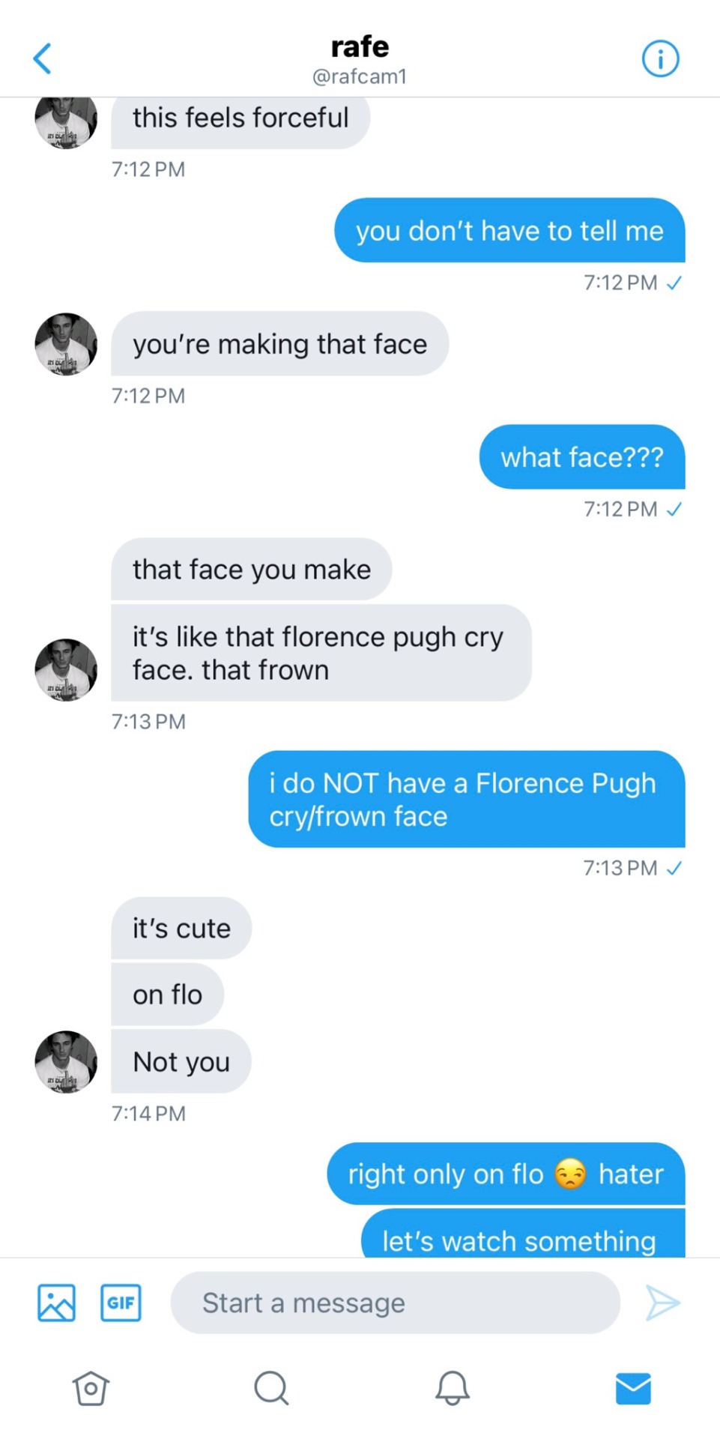Open conversation info icon
This screenshot has height=1439, width=720.
(x=660, y=58)
